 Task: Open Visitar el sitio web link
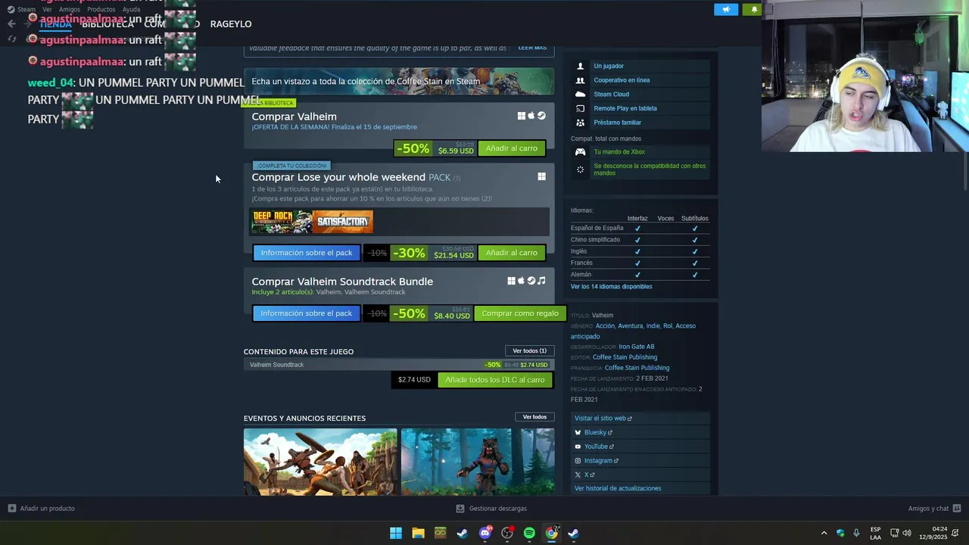point(603,419)
